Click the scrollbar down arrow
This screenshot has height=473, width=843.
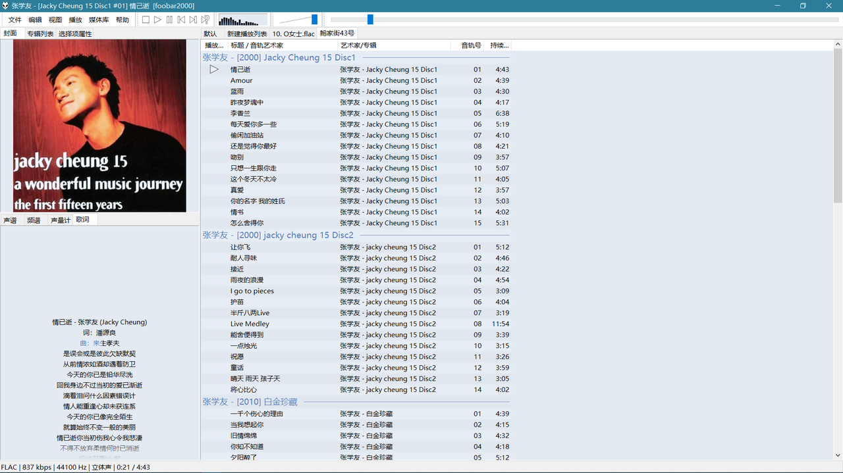pyautogui.click(x=838, y=455)
